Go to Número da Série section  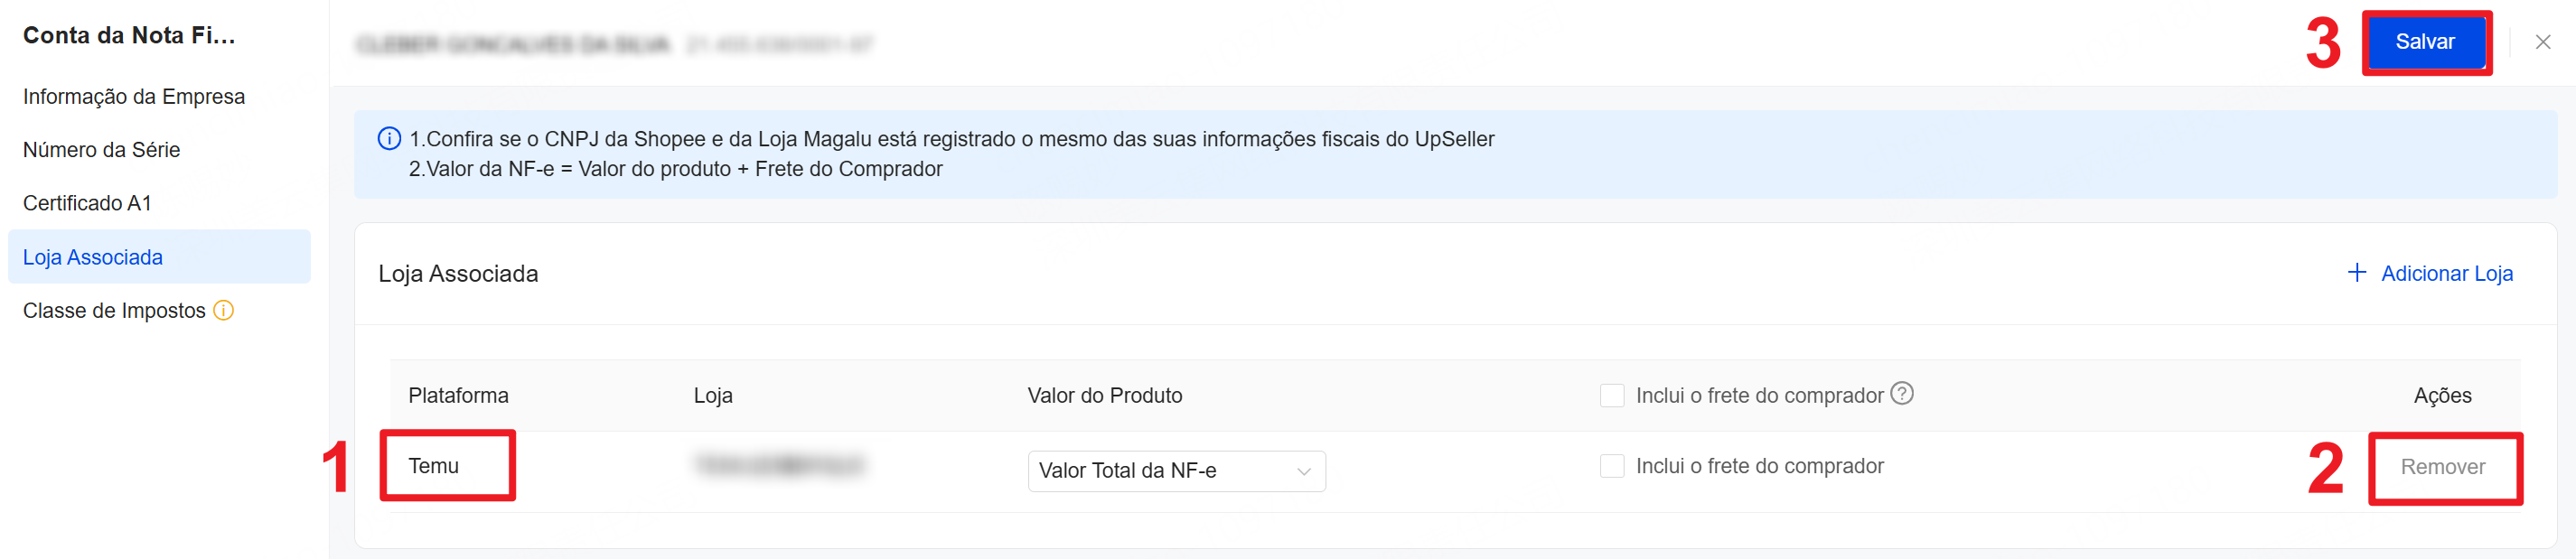click(102, 150)
